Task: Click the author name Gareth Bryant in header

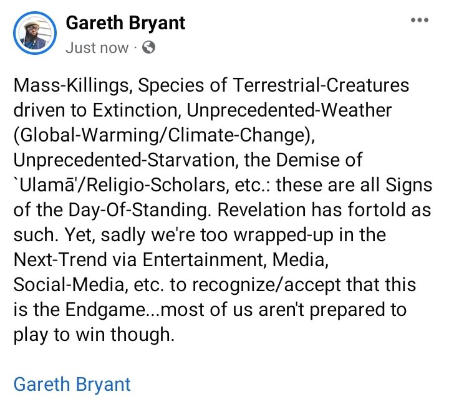Action: [123, 23]
